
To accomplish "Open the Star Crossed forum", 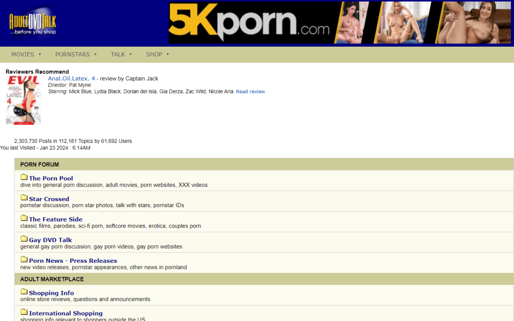I will 49,199.
